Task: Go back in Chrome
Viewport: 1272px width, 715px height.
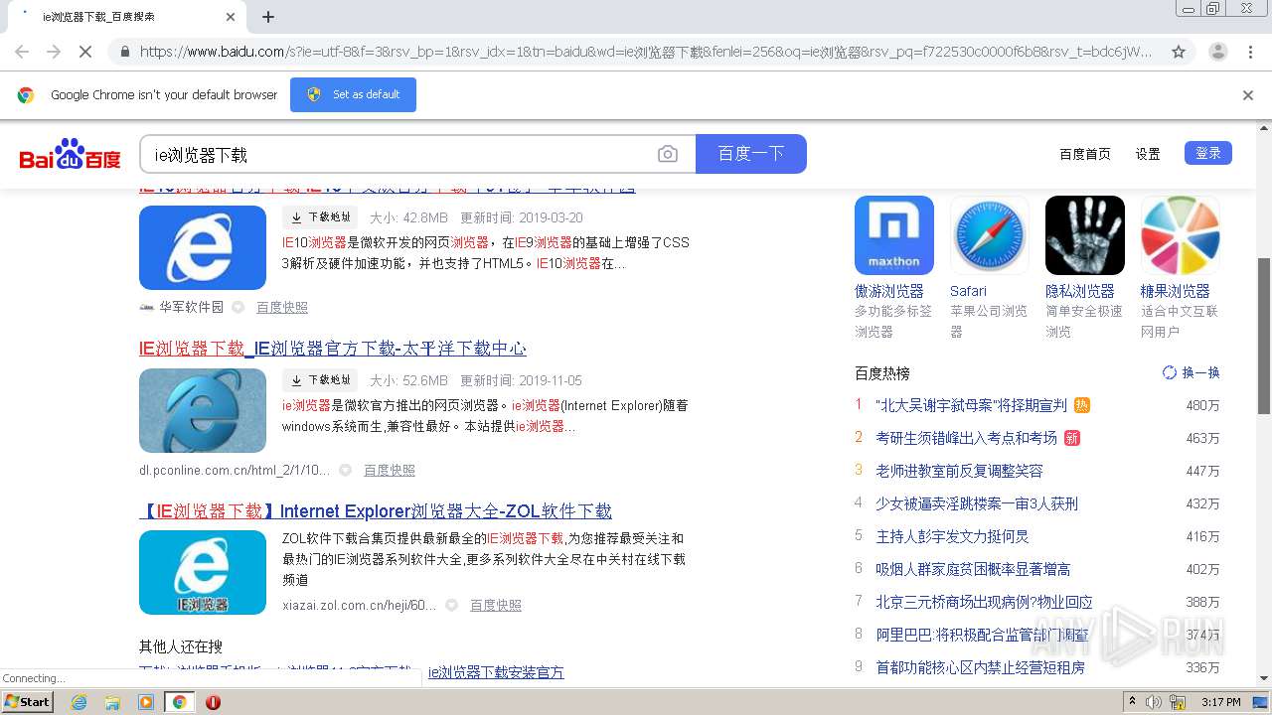Action: point(22,52)
